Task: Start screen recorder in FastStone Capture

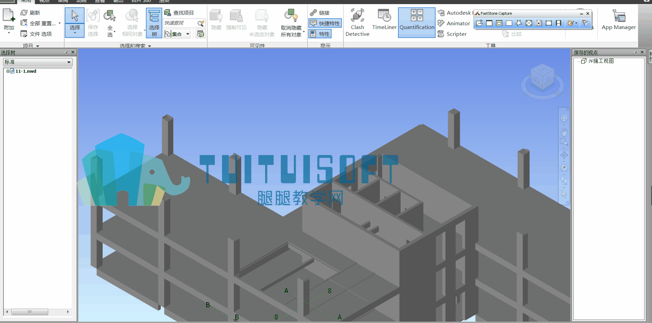Action: pos(558,23)
